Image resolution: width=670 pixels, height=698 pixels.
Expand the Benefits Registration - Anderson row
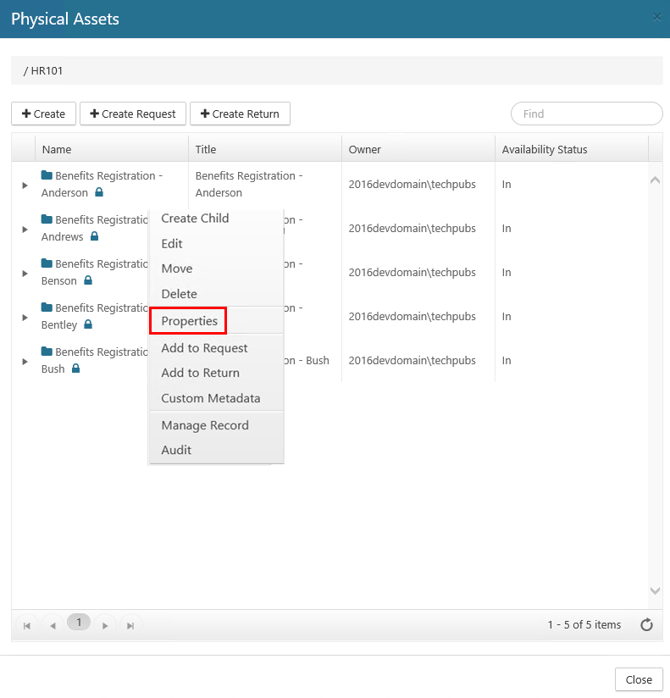[25, 185]
